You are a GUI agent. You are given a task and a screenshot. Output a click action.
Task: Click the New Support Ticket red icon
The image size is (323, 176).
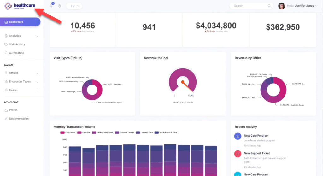coord(238,154)
